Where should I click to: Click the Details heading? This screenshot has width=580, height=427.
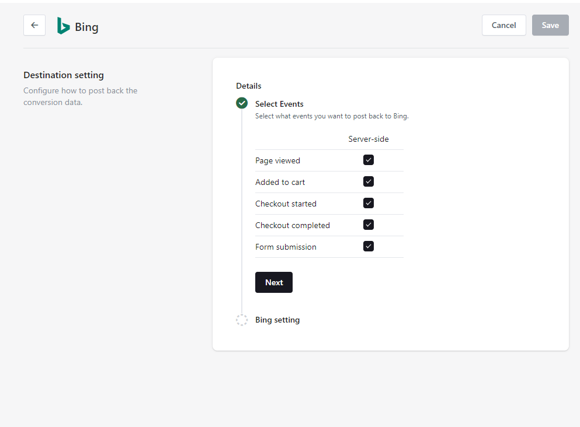(248, 86)
